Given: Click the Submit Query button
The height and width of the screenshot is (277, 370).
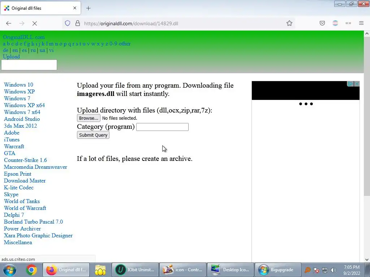Looking at the screenshot, I should [x=93, y=135].
